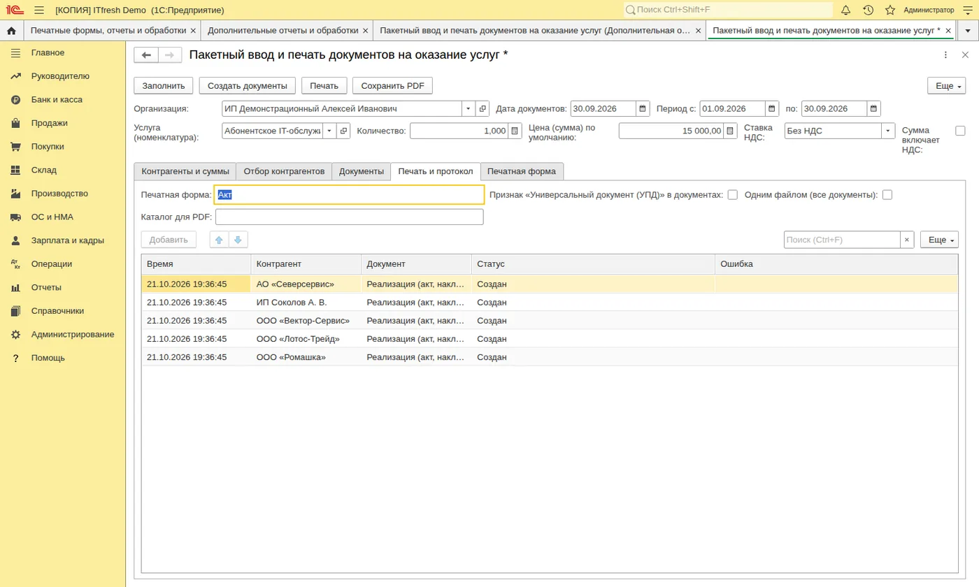Viewport: 979px width, 587px height.
Task: Expand Услуга (номенклатура) dropdown
Action: (x=329, y=131)
